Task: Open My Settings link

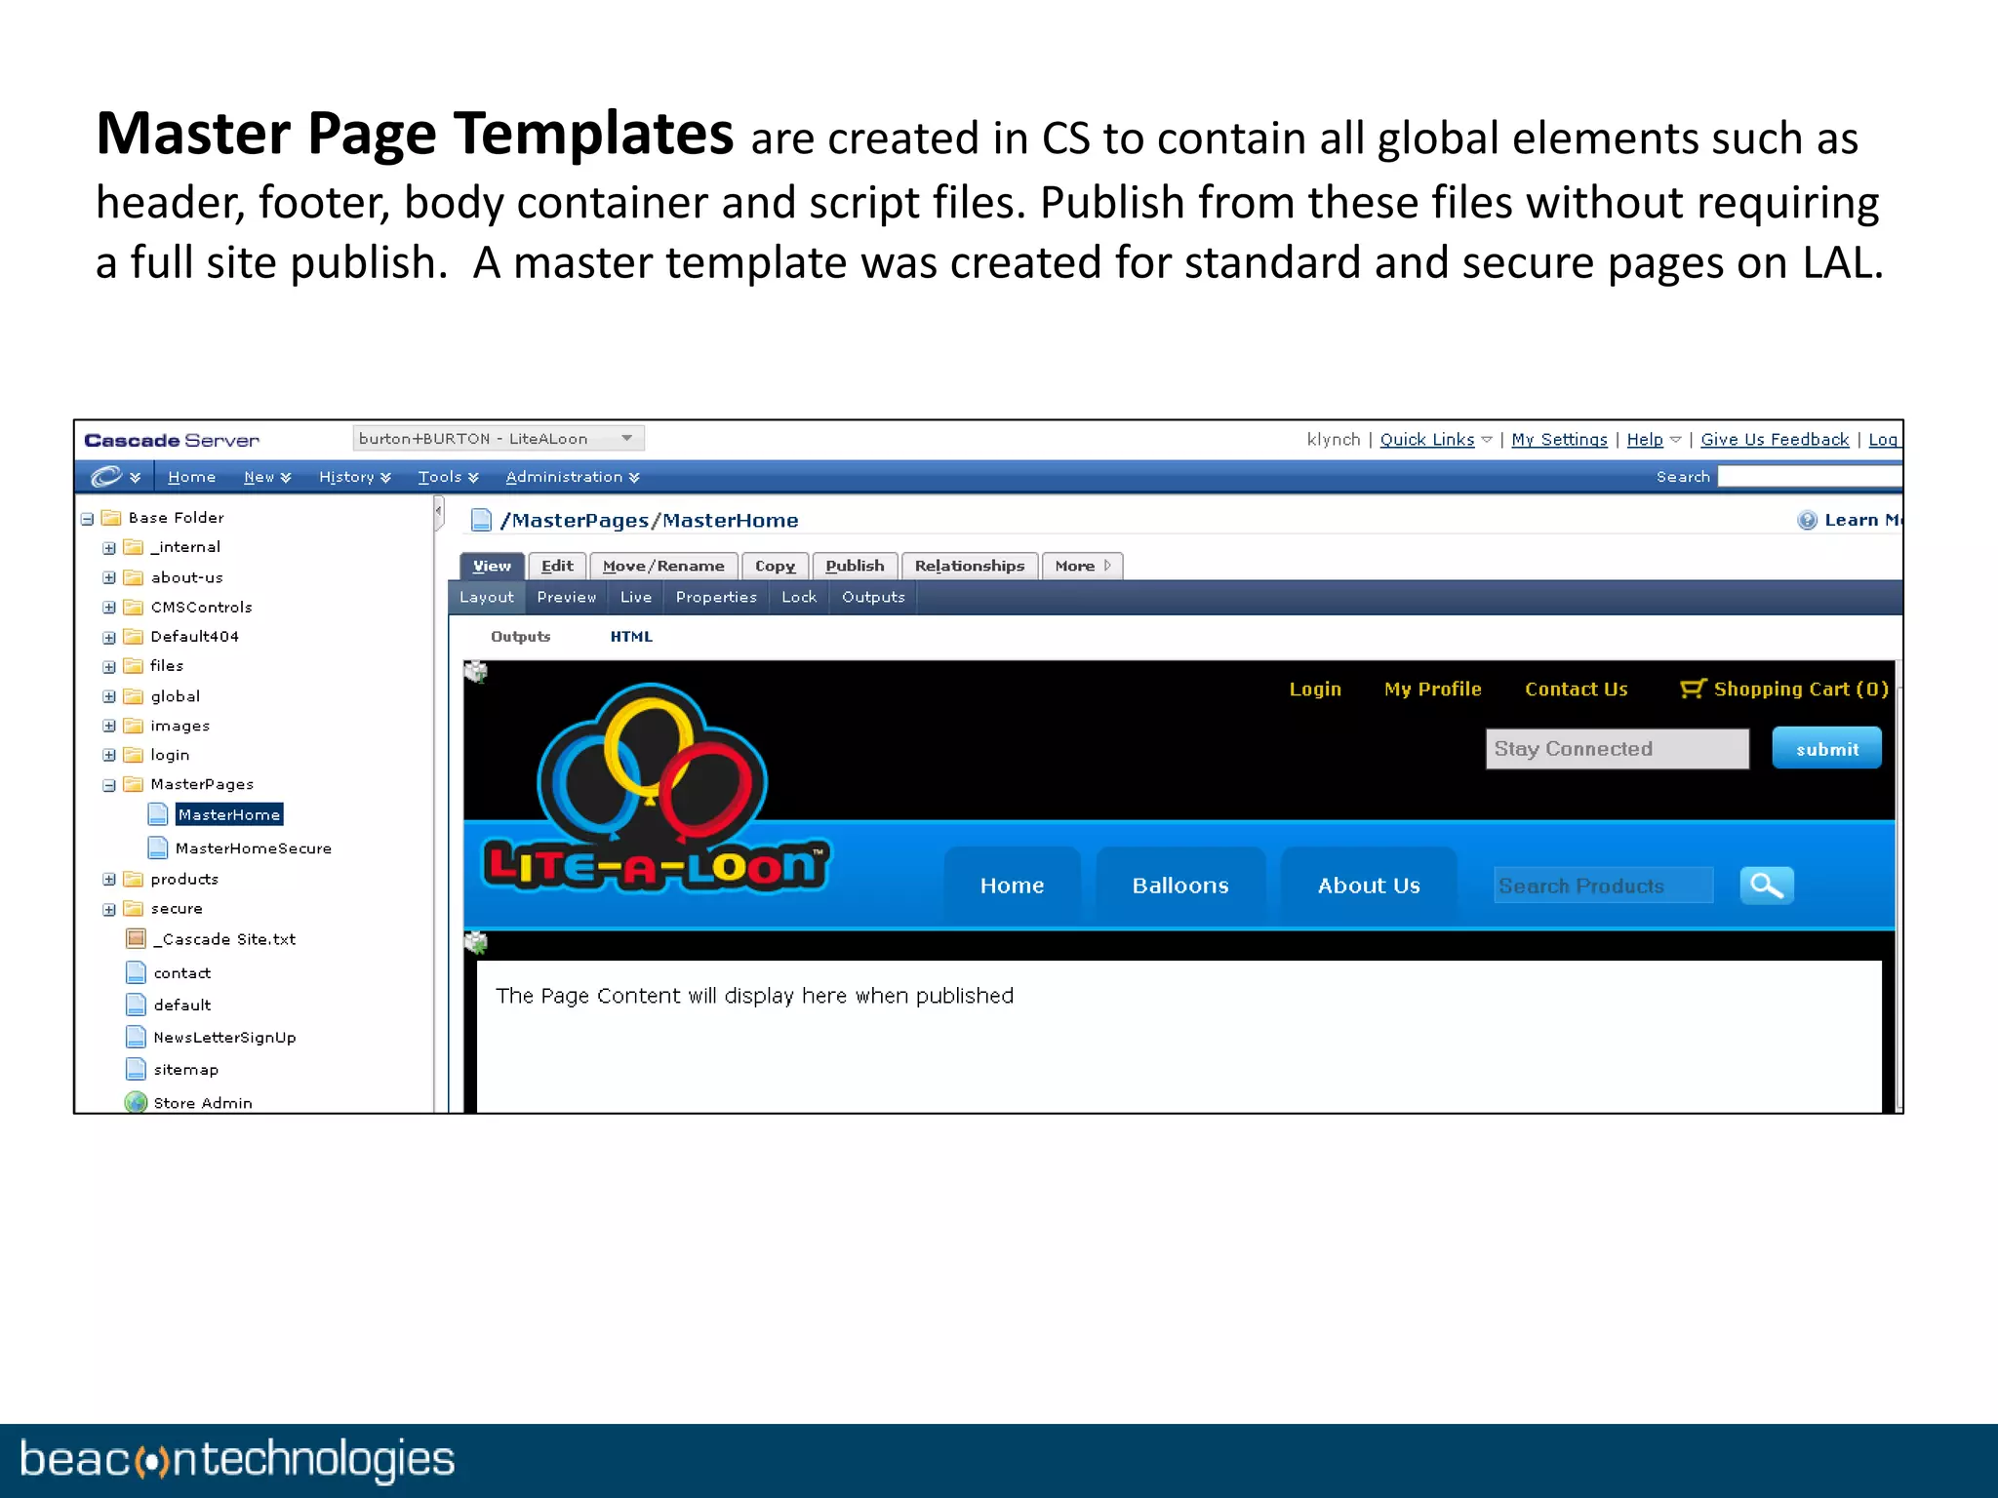Action: coord(1559,440)
